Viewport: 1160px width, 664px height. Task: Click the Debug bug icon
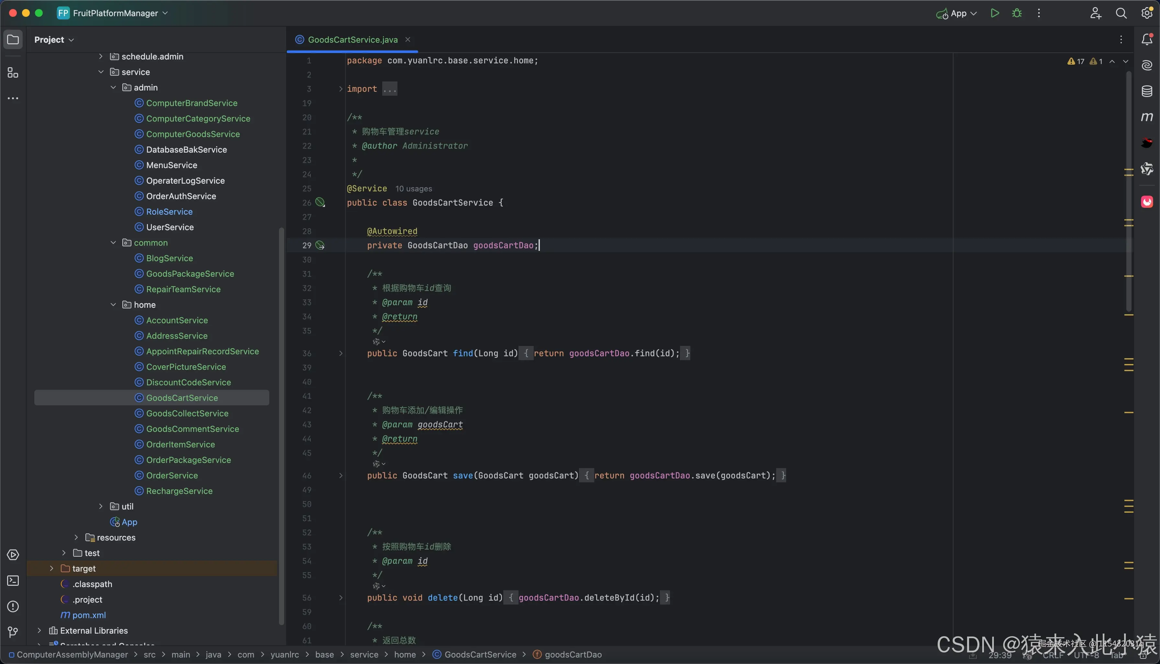tap(1017, 13)
